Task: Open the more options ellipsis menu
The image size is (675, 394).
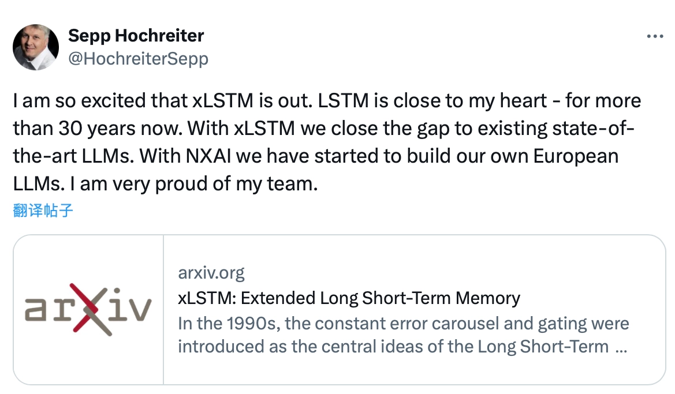Action: pos(655,36)
